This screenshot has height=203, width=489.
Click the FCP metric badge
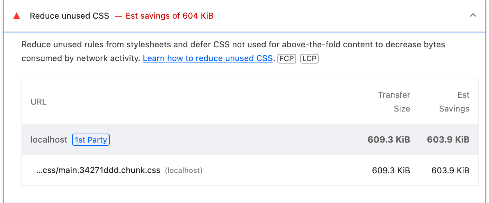[x=286, y=59]
